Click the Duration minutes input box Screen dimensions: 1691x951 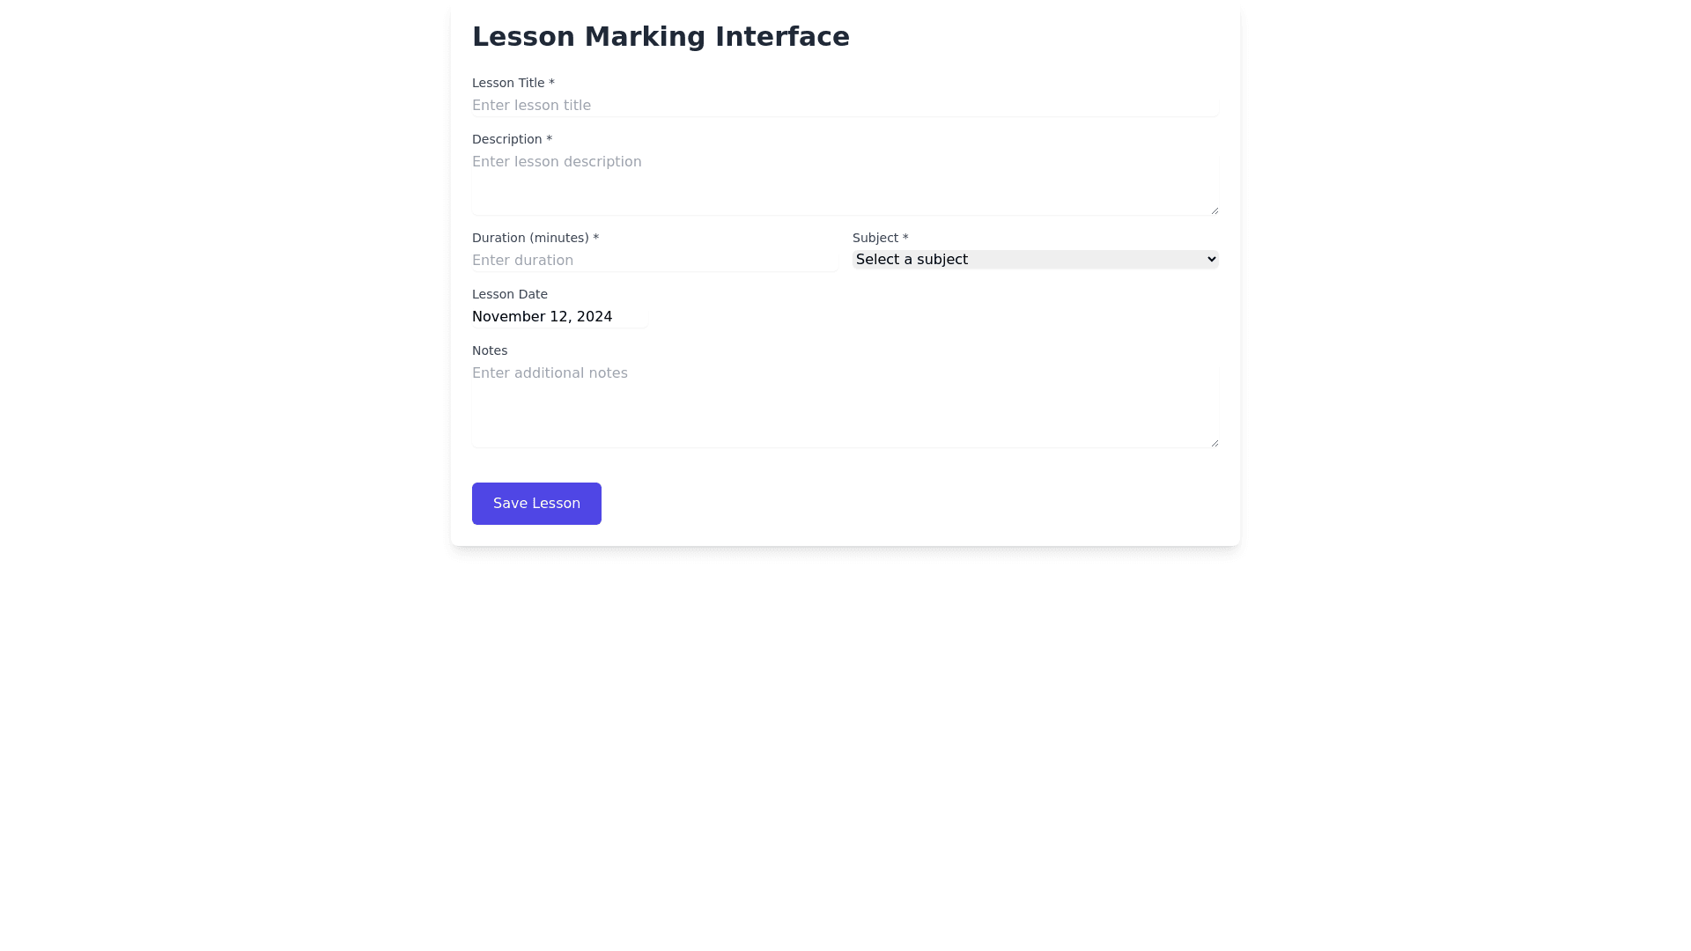pos(654,261)
